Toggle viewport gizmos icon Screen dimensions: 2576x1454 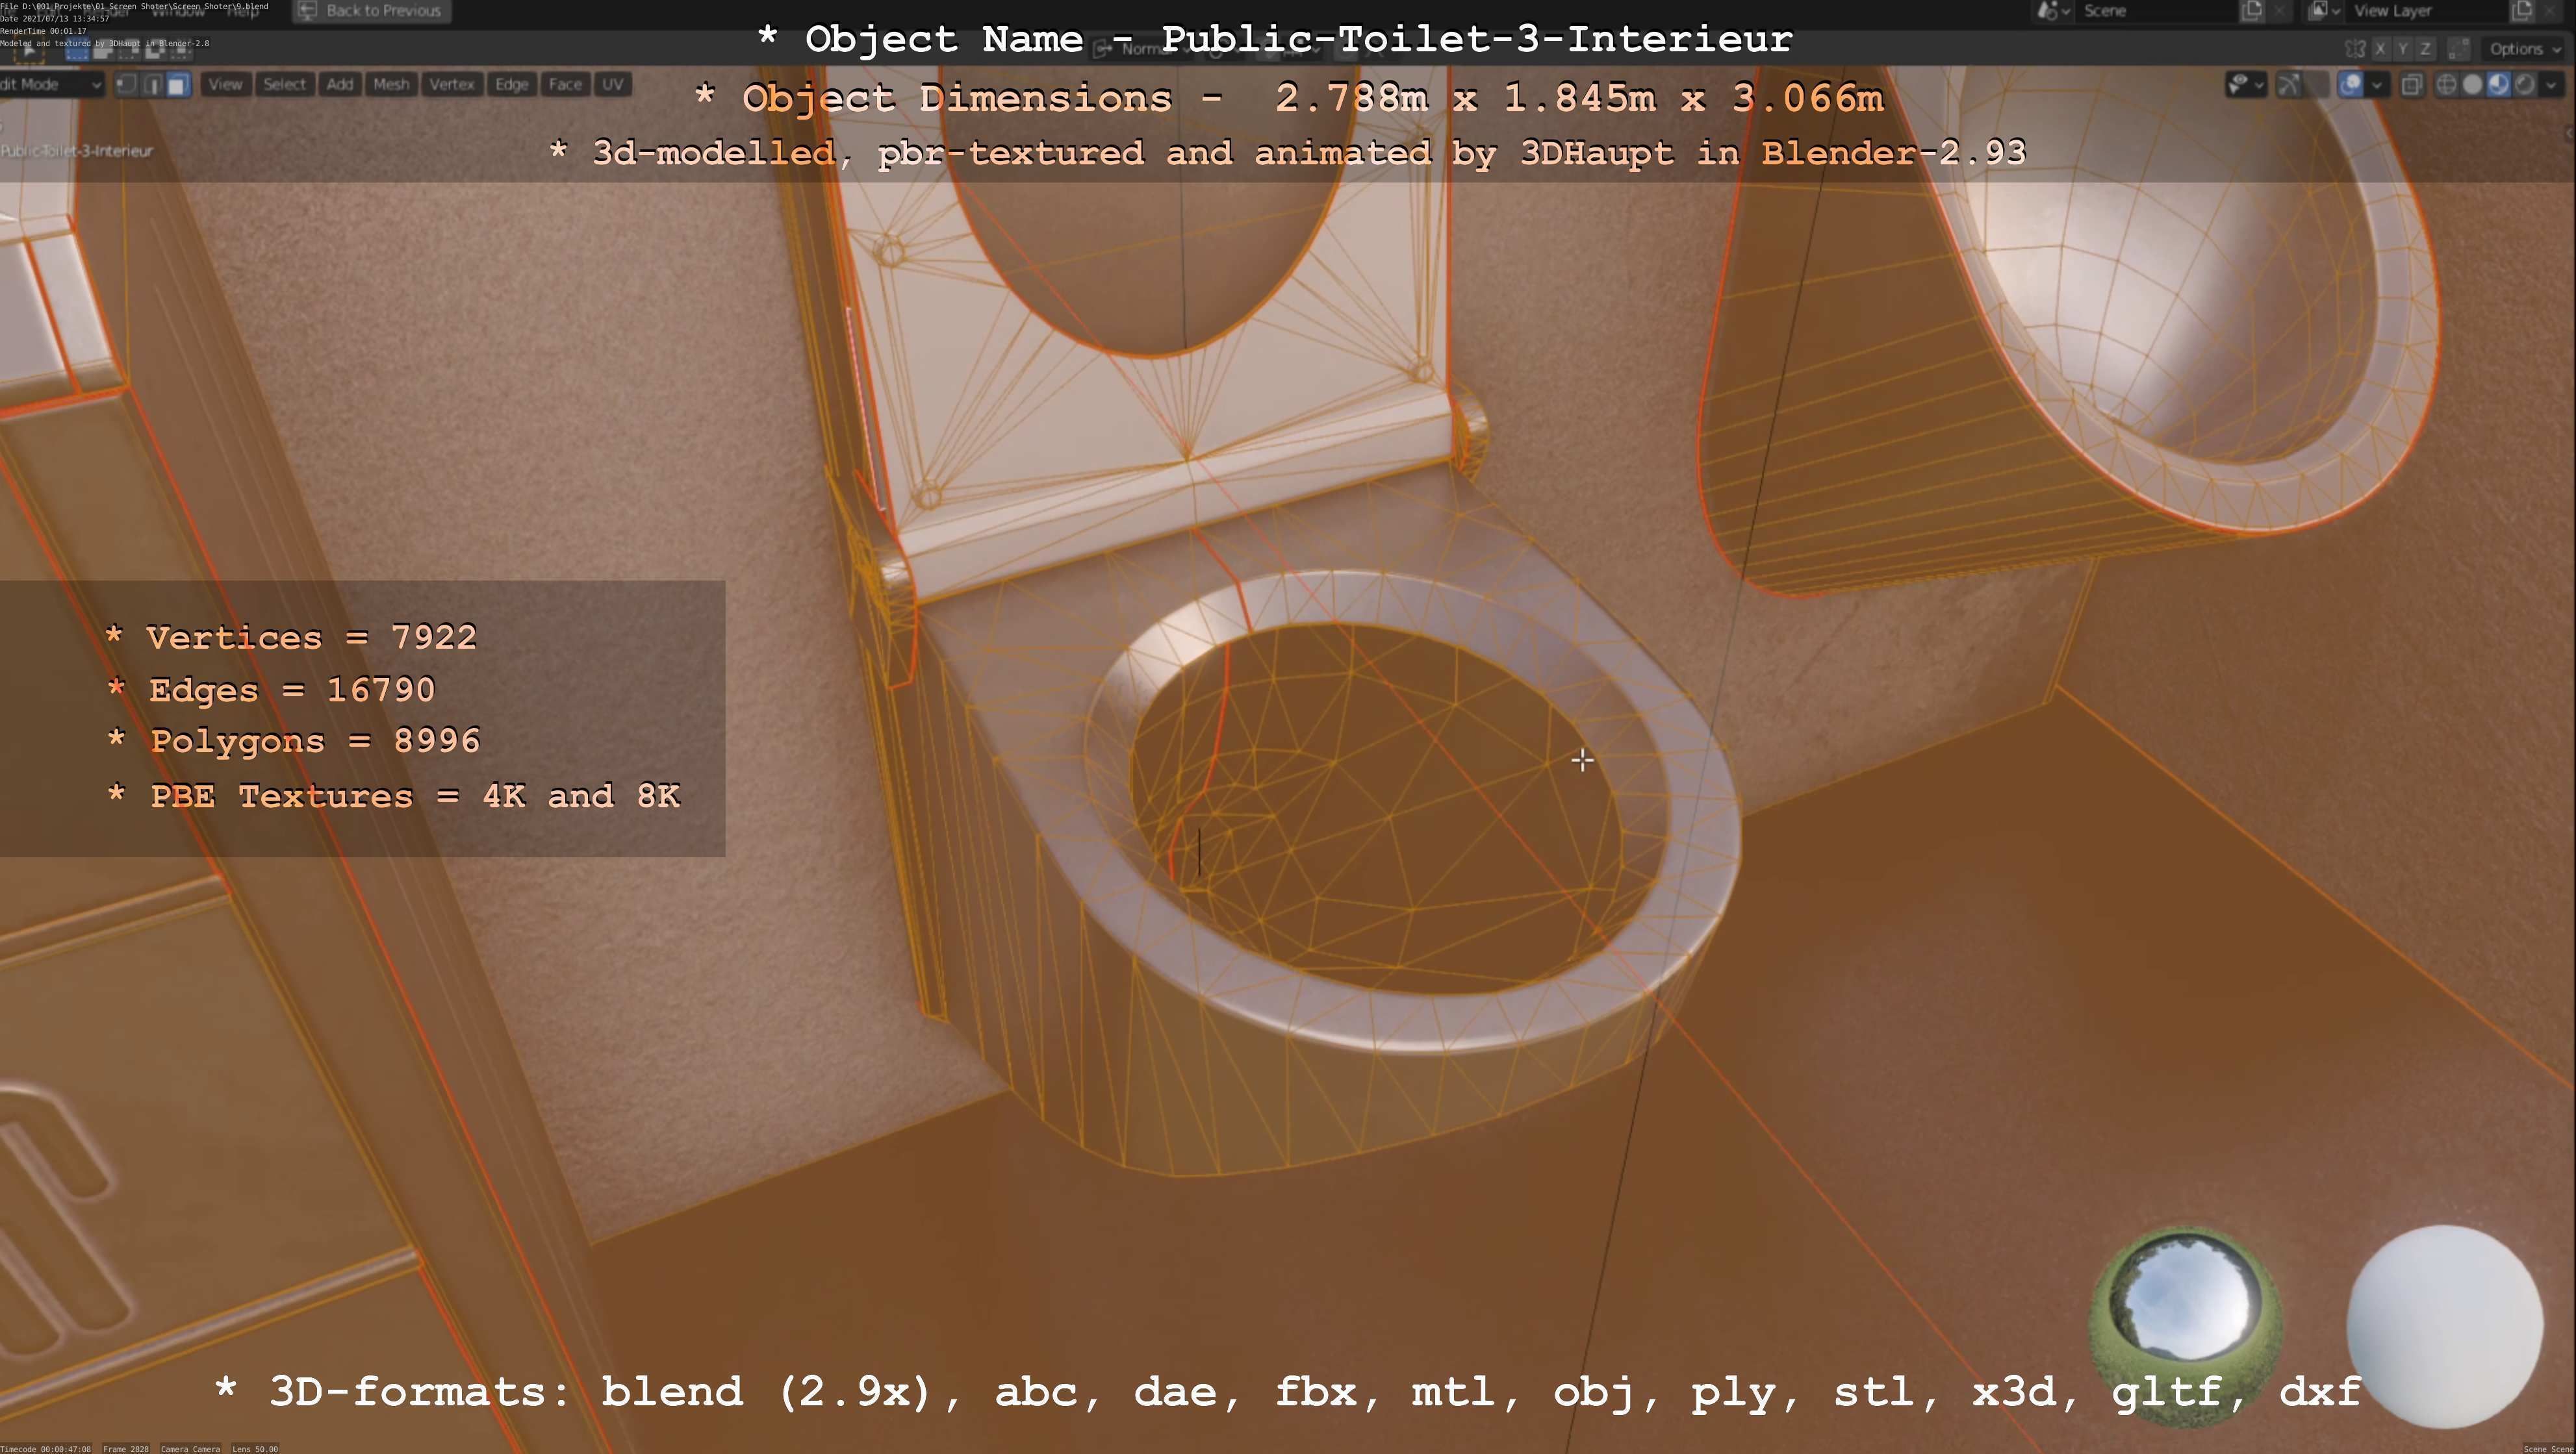point(2289,85)
